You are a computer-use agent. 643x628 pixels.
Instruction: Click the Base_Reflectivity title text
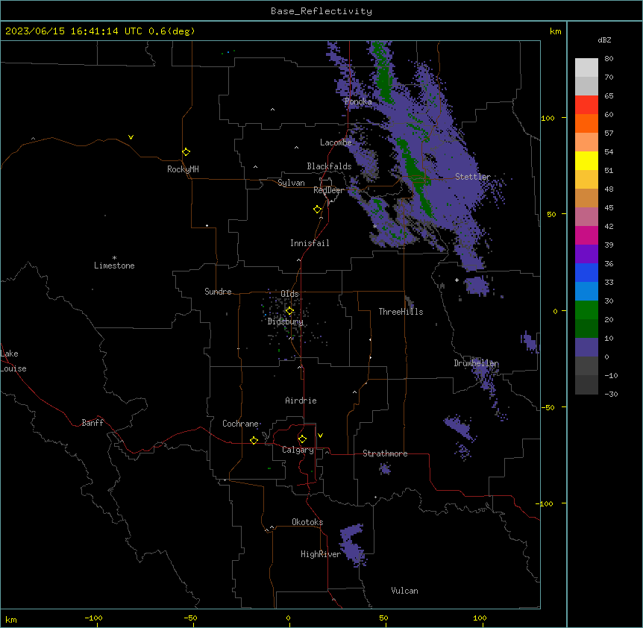tap(321, 11)
